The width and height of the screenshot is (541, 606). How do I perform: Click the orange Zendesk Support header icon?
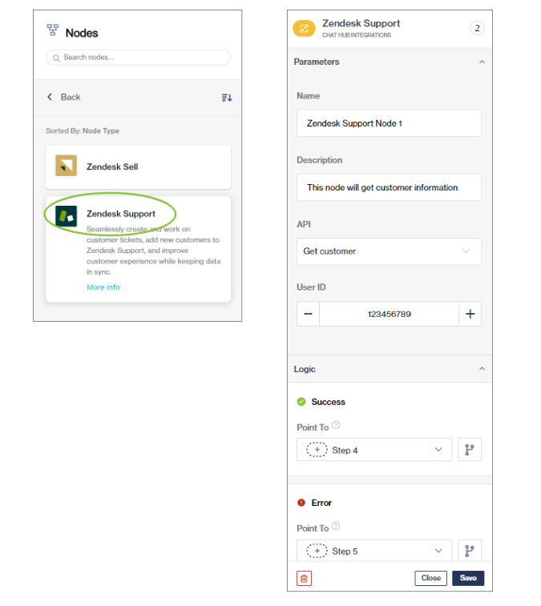pos(304,28)
